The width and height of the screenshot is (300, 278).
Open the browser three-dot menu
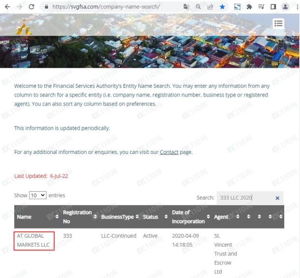click(297, 7)
